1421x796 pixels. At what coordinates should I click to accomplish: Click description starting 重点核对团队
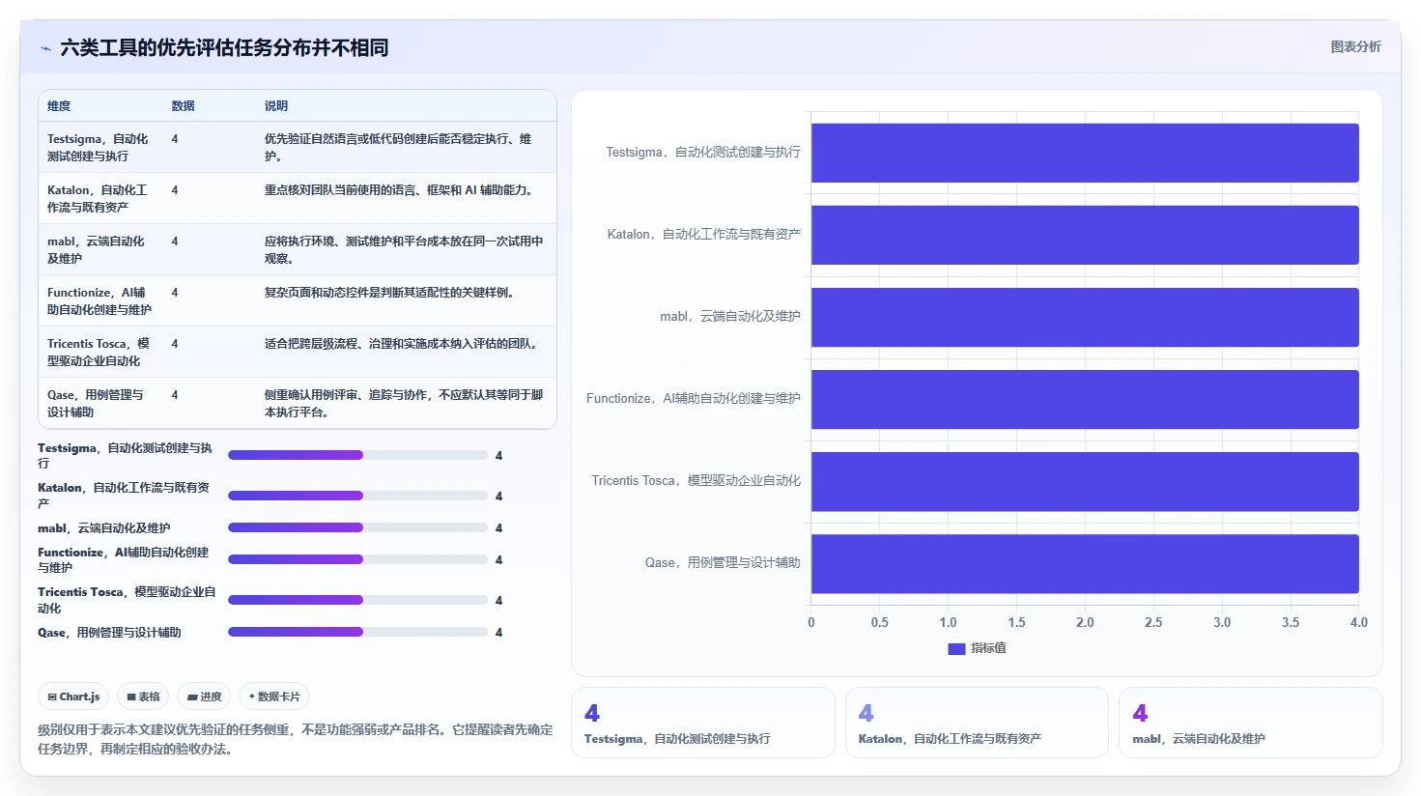pyautogui.click(x=399, y=190)
